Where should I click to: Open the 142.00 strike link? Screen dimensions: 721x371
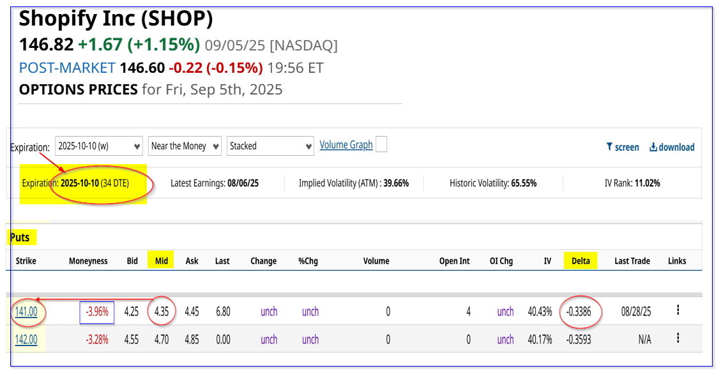(26, 340)
